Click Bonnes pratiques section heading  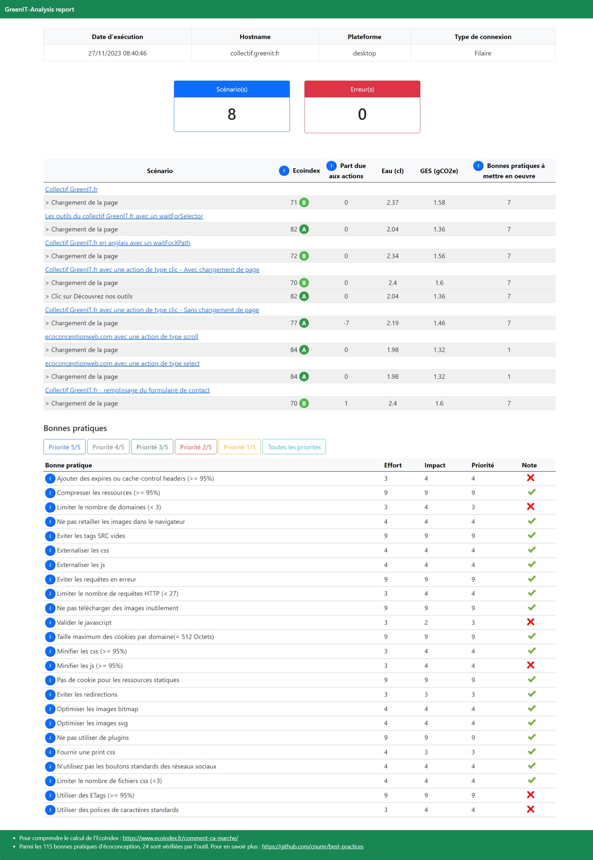pos(75,428)
